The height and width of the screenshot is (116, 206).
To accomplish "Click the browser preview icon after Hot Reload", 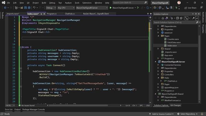I will 155,8.
